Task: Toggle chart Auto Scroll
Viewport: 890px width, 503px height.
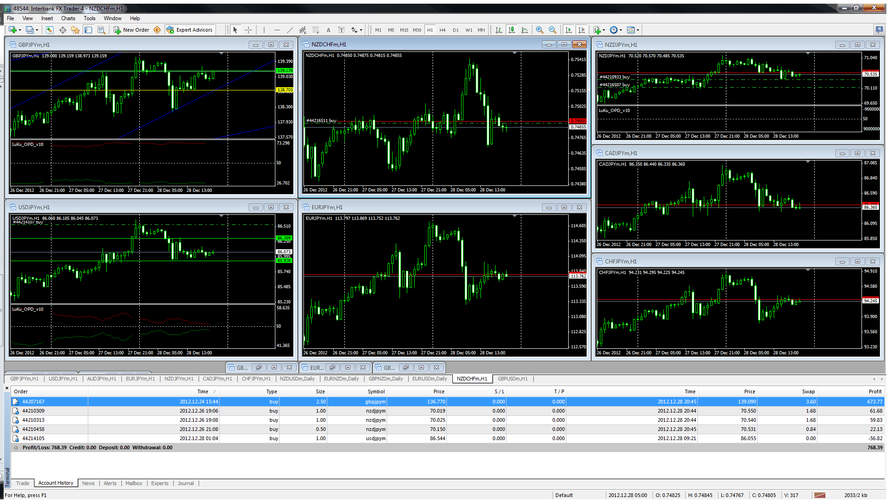Action: click(569, 30)
